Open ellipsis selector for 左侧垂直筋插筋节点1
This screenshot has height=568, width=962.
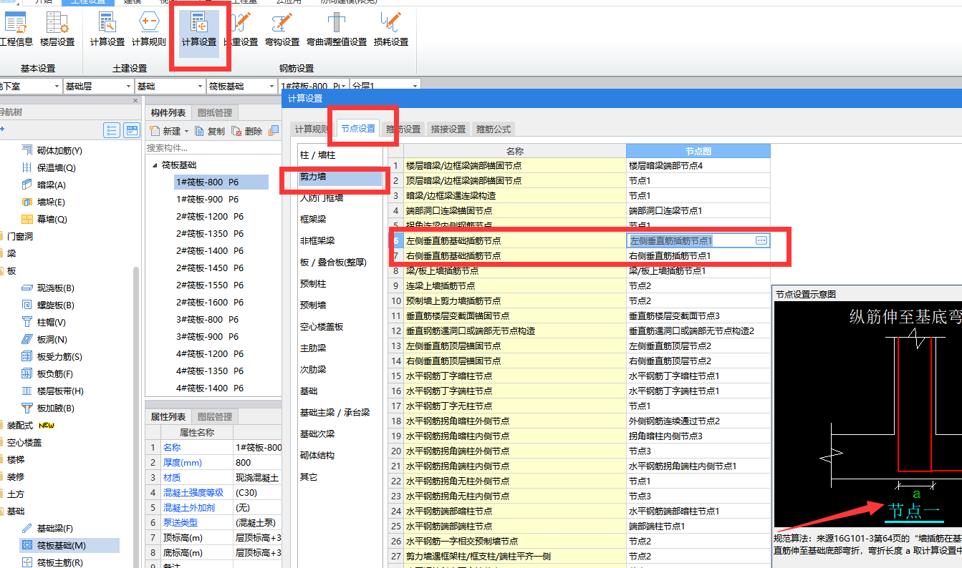point(761,241)
